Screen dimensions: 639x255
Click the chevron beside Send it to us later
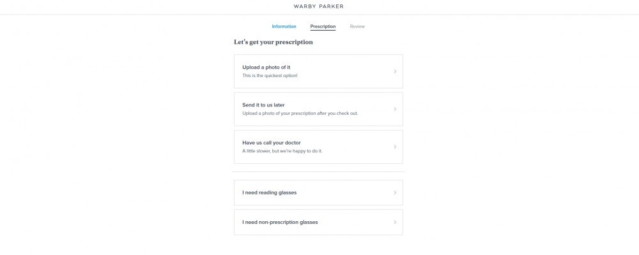tap(395, 109)
